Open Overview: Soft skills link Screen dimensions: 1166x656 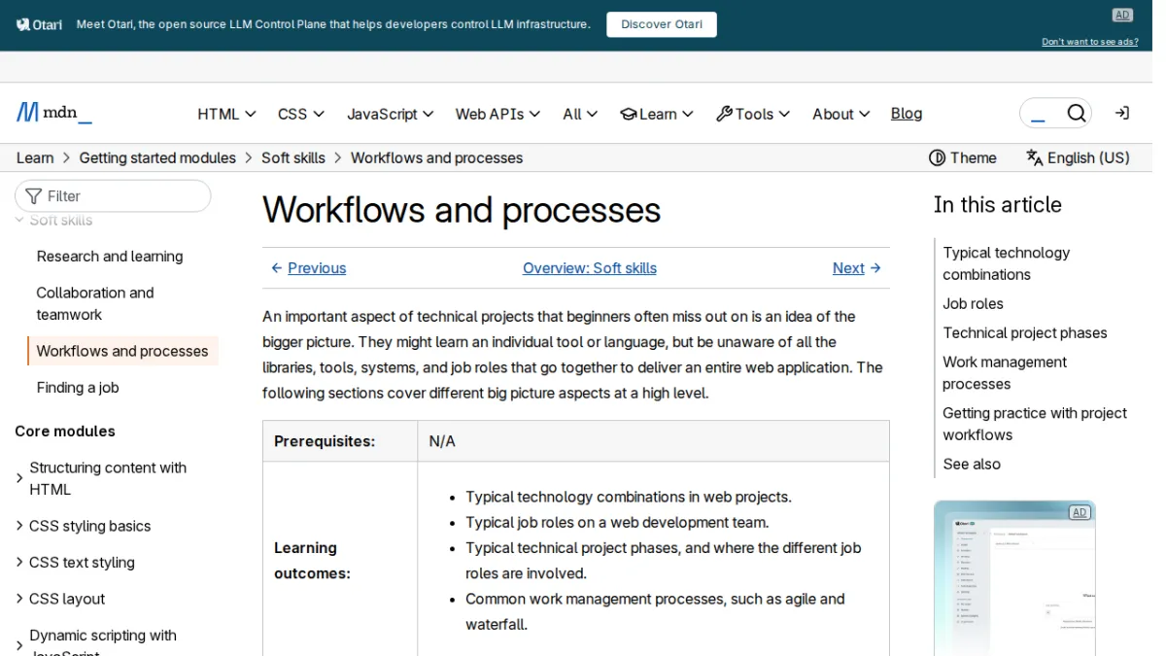pos(590,268)
